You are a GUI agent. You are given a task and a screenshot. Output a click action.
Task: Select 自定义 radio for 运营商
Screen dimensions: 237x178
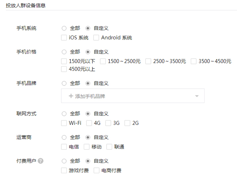coord(88,137)
